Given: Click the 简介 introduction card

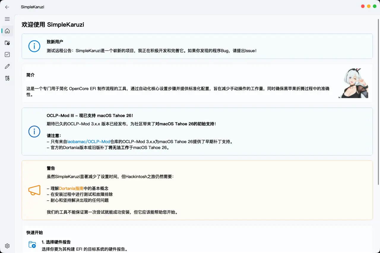Looking at the screenshot, I should click(x=178, y=83).
